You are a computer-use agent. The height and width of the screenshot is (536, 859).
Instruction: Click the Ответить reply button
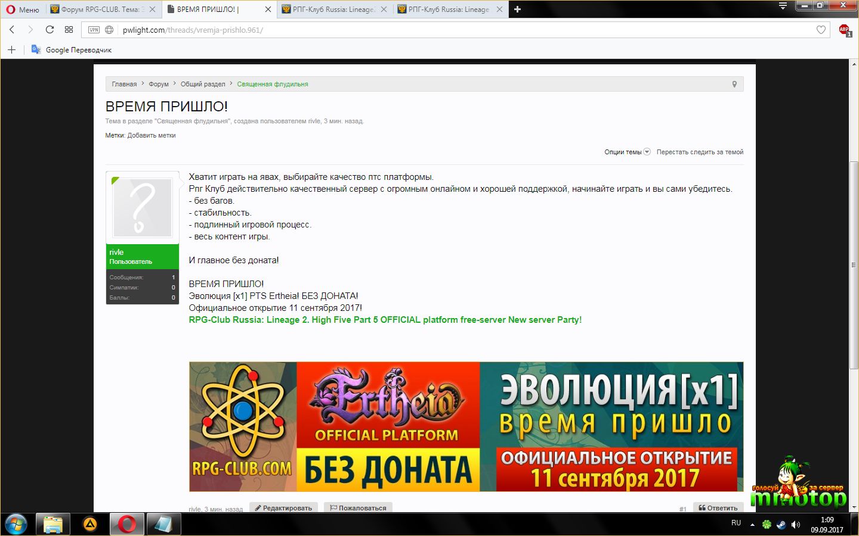[x=718, y=508]
